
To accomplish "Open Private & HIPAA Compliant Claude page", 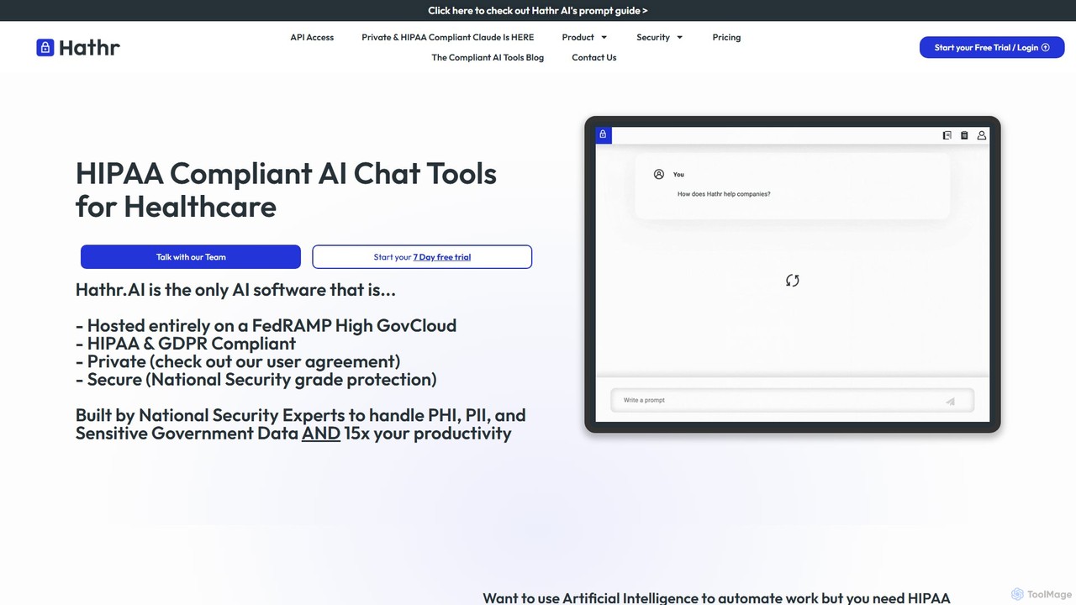I will (448, 37).
